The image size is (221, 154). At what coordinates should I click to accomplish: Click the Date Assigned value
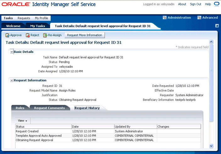pyautogui.click(x=71, y=71)
